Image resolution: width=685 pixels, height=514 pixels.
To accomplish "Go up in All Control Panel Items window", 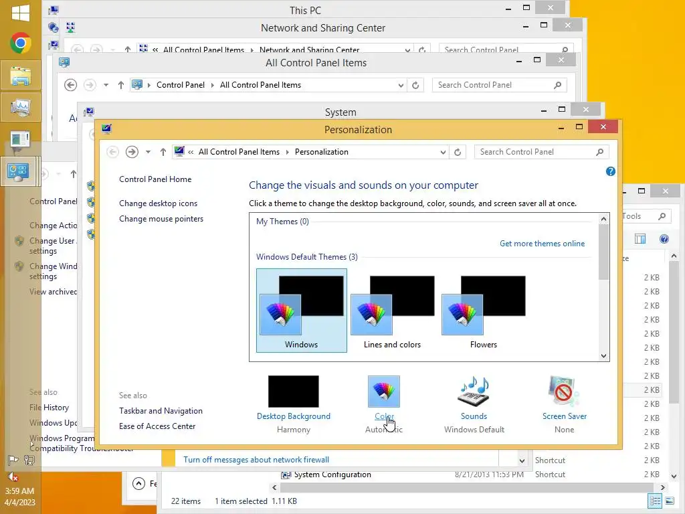I will pos(121,85).
